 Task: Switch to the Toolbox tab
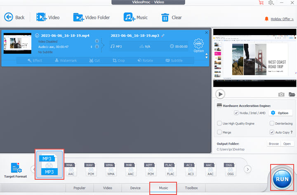tap(191, 188)
